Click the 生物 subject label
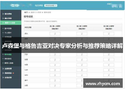This screenshot has width=125, height=90. click(x=26, y=75)
